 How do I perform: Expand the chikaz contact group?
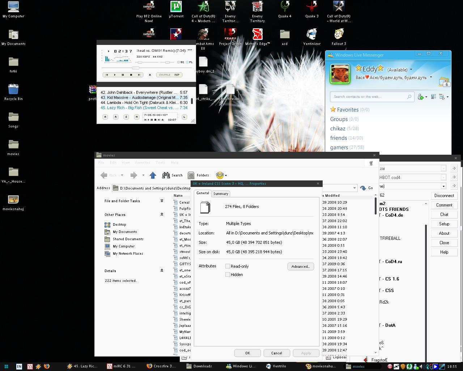click(344, 128)
